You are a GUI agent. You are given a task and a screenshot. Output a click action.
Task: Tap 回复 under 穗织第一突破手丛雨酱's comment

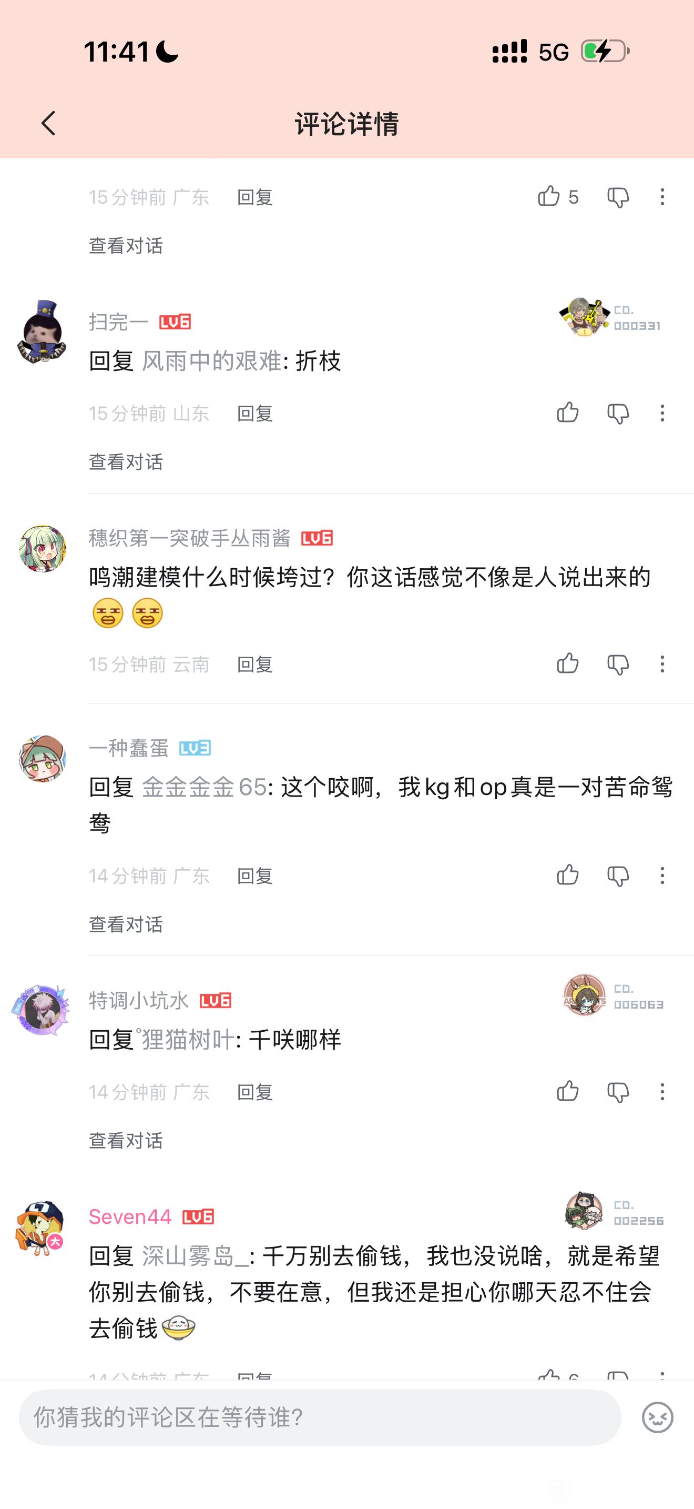point(255,665)
